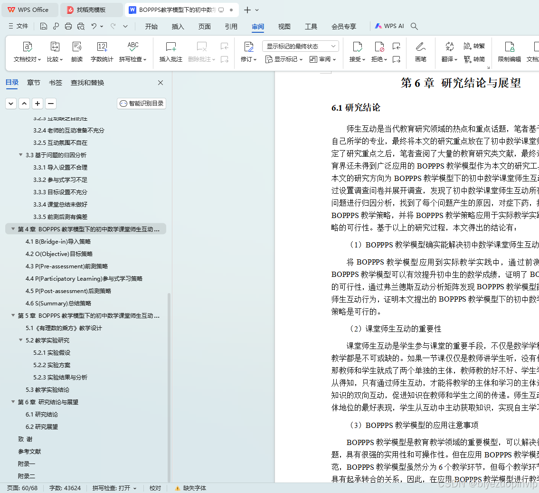Insert a comment with 插入批注
The width and height of the screenshot is (539, 493).
click(x=171, y=52)
